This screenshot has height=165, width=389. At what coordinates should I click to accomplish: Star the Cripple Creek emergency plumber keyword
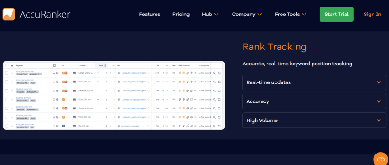coord(12,73)
